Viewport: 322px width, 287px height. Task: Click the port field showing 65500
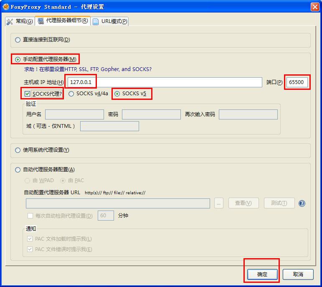(x=297, y=82)
